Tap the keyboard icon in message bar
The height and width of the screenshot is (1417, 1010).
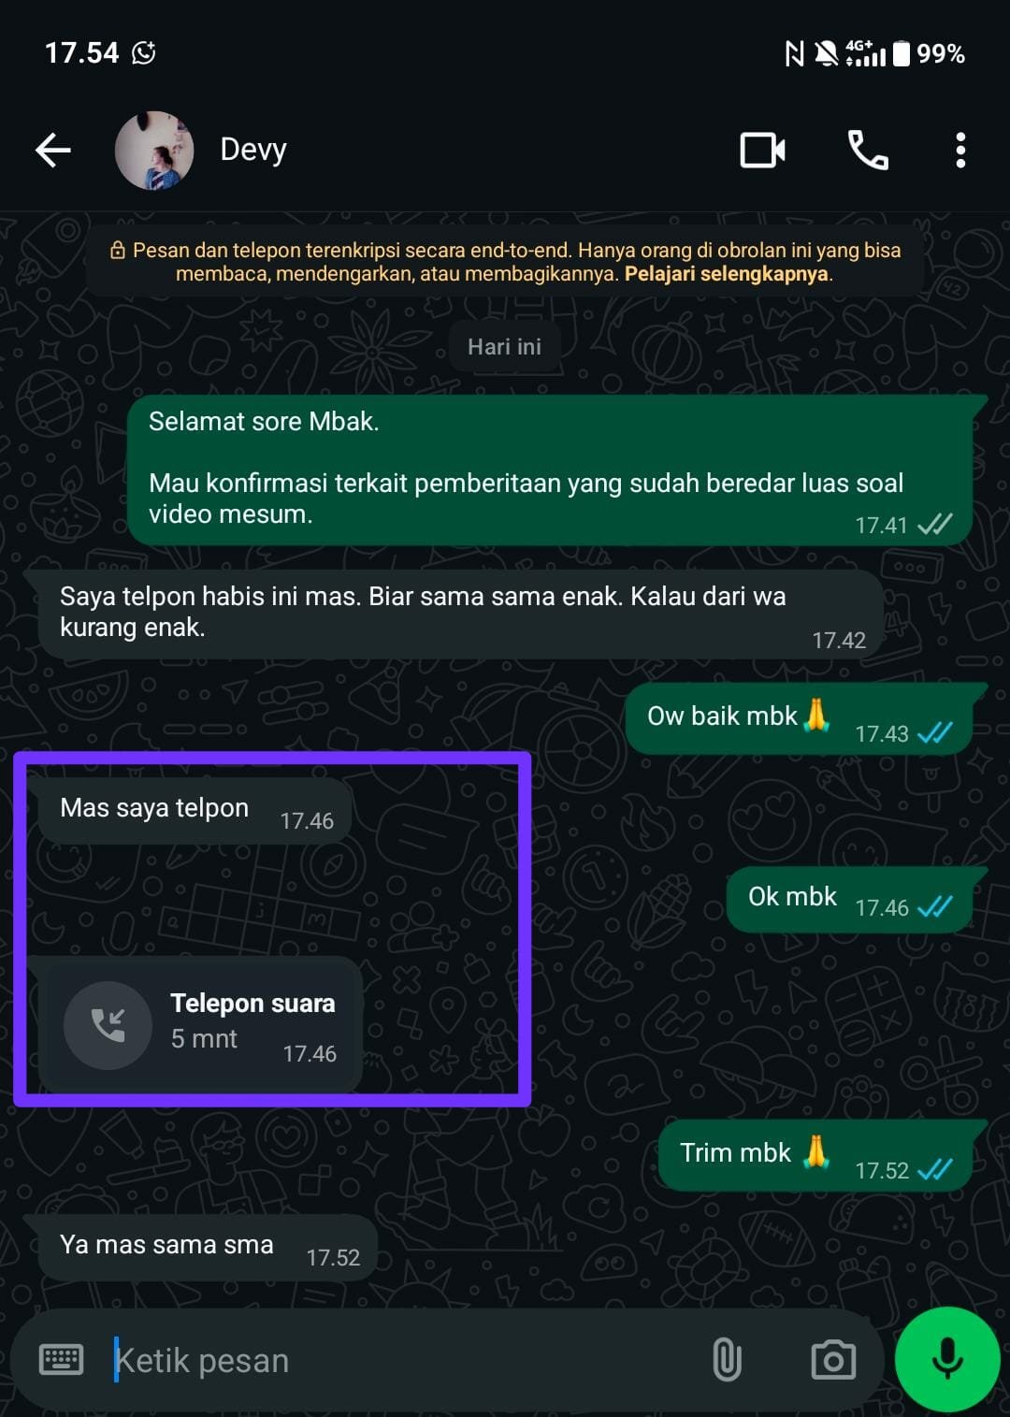62,1359
